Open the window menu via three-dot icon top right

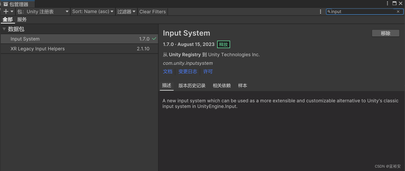pos(387,3)
